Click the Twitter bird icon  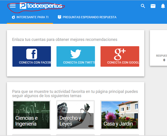[76, 54]
